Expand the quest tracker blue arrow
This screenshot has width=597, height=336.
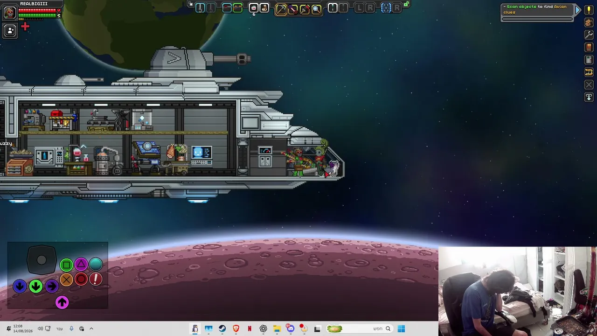(578, 10)
